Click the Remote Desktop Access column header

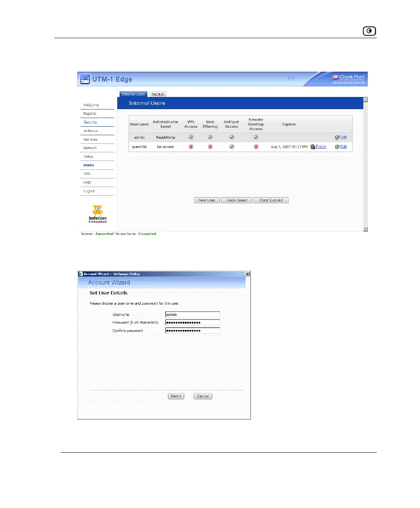point(256,124)
